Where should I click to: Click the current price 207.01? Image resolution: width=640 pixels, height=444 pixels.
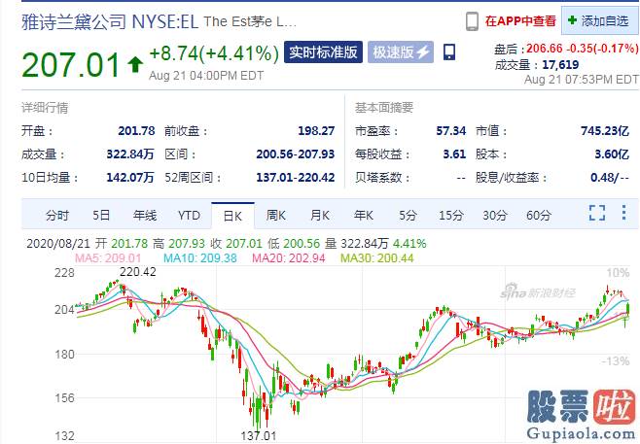click(x=71, y=65)
